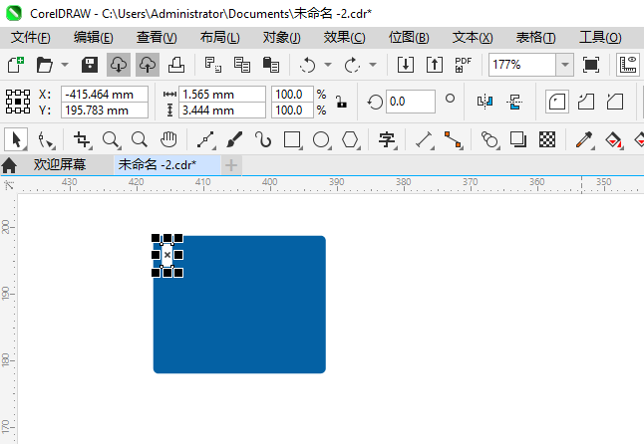Copy the selection with the Copy icon
Image resolution: width=644 pixels, height=444 pixels.
point(242,65)
